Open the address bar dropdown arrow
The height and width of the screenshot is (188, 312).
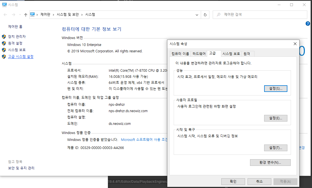click(197, 14)
